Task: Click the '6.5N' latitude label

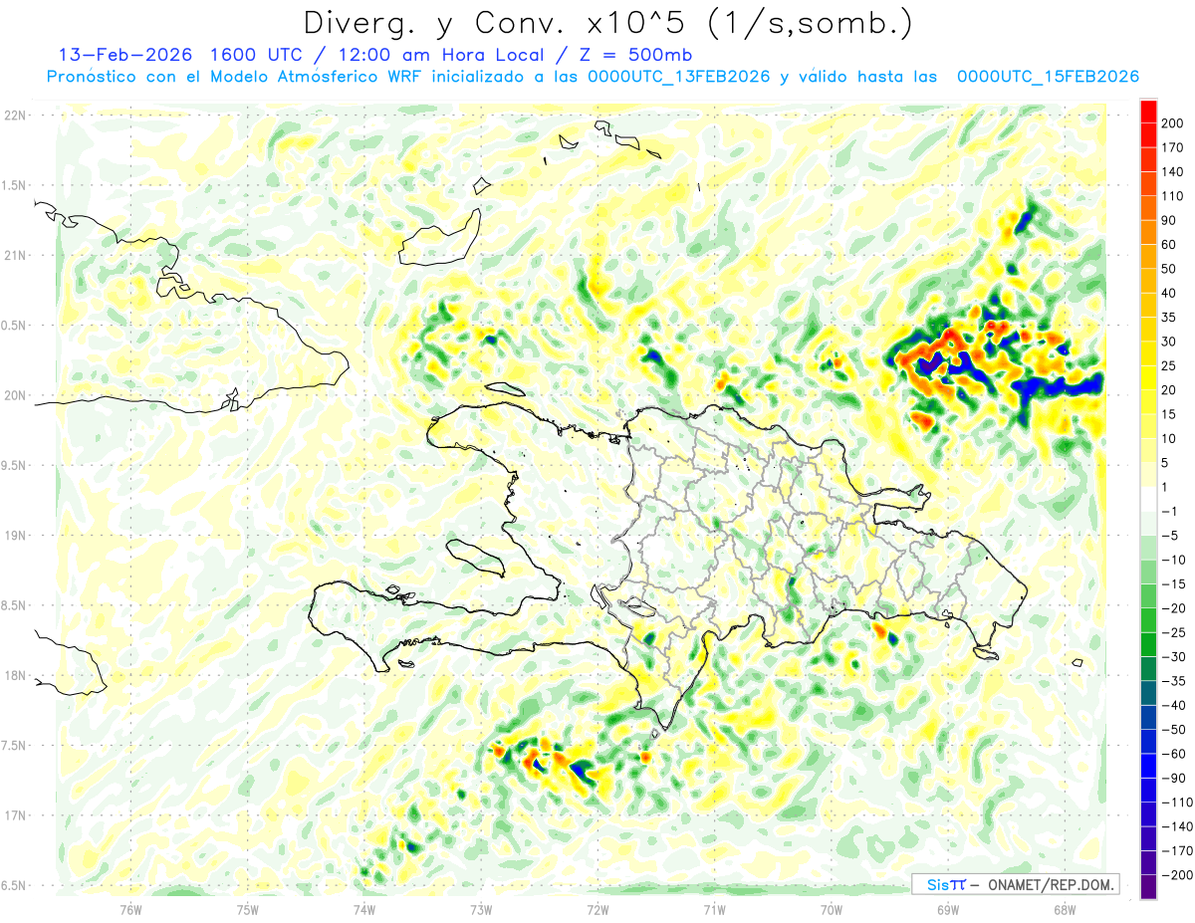Action: point(15,885)
